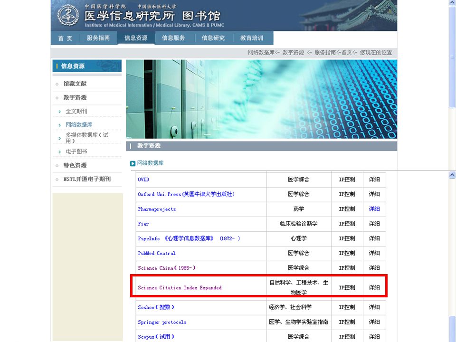Open Science Citation Index Expanded link
The image size is (456, 342).
pyautogui.click(x=180, y=288)
